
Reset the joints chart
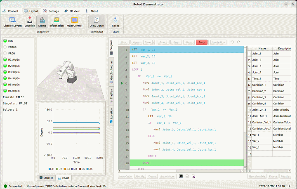(115, 22)
